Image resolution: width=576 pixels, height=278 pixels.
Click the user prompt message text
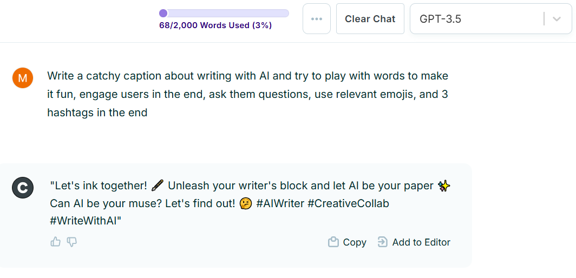(x=247, y=94)
